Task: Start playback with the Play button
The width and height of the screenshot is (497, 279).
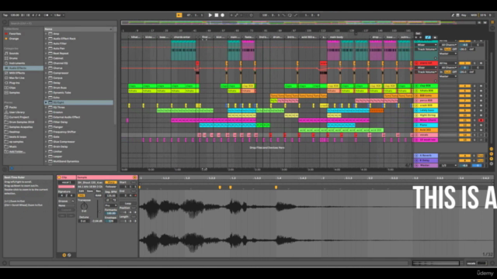Action: pyautogui.click(x=210, y=15)
